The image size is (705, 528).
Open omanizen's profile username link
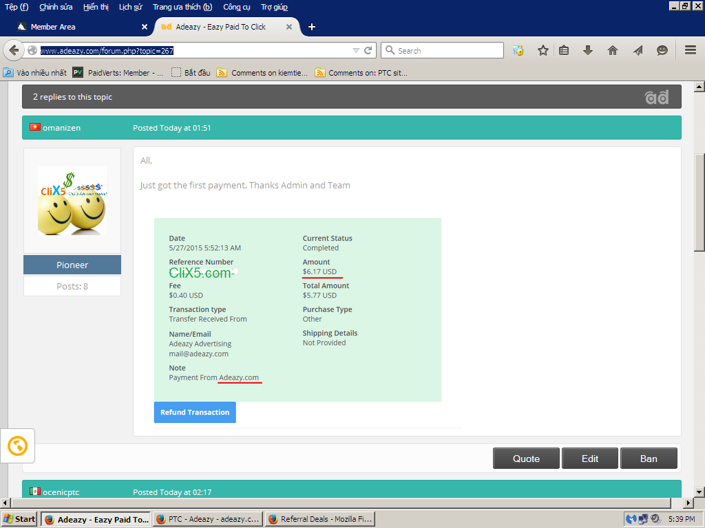(61, 128)
